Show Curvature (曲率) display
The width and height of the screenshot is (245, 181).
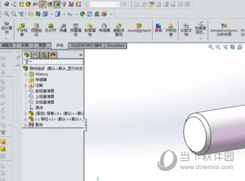[158, 28]
